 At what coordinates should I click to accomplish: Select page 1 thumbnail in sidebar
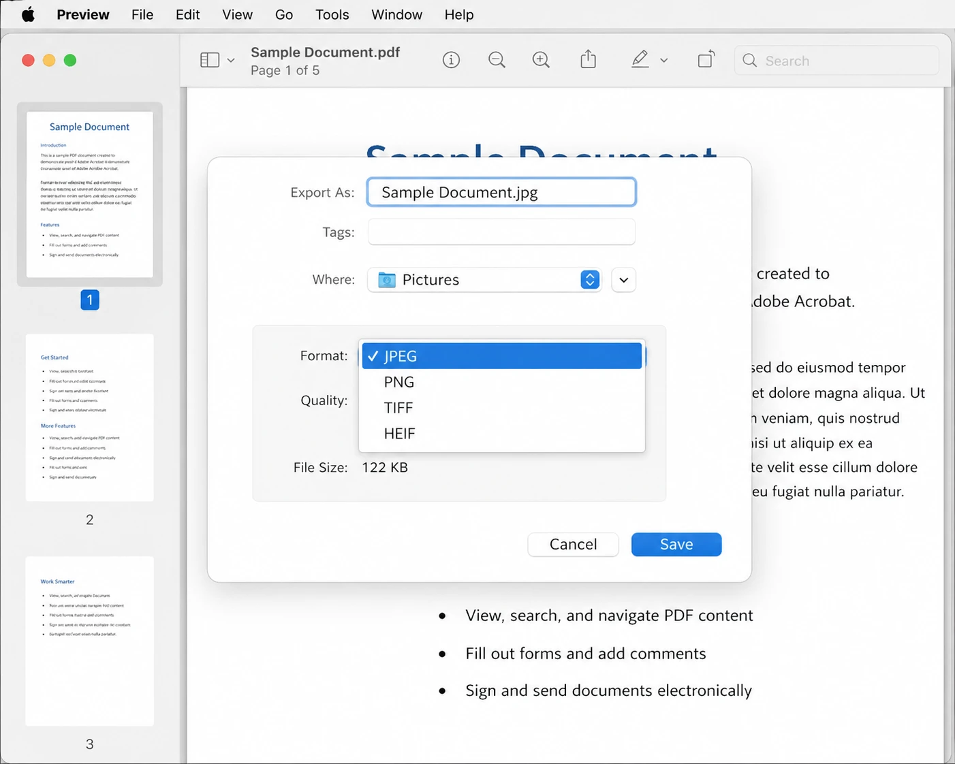90,194
